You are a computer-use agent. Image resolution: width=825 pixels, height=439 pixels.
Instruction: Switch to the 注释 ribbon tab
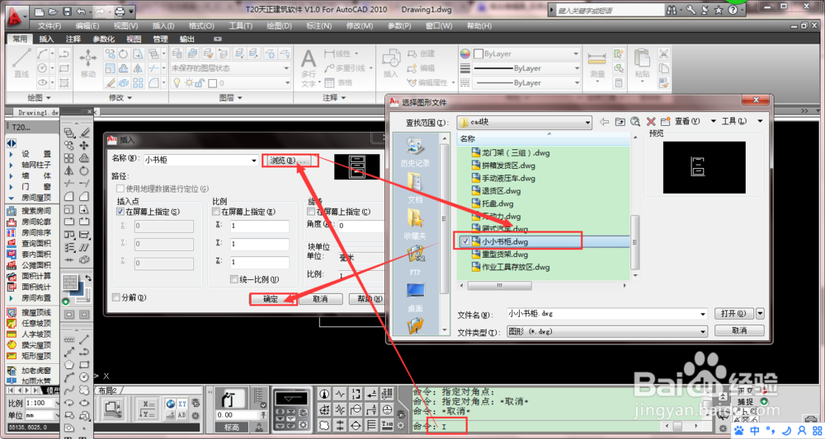coord(73,39)
